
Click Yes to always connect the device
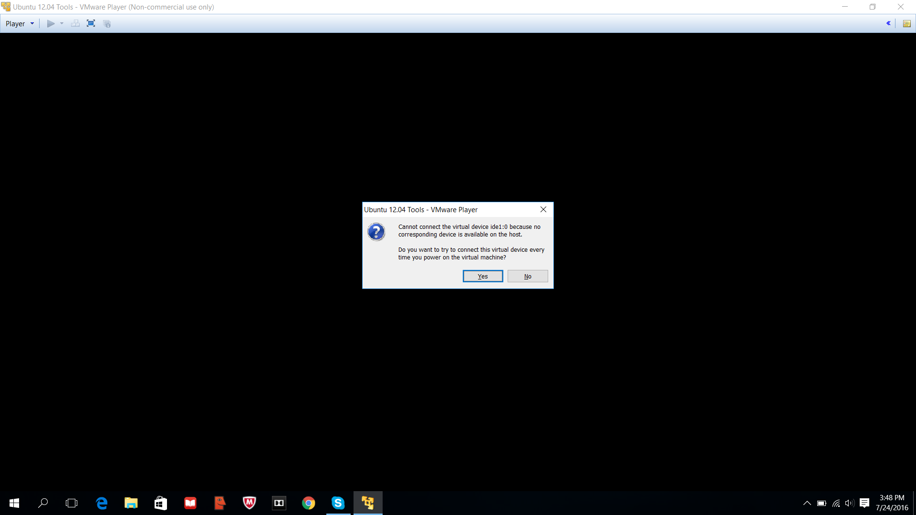482,276
